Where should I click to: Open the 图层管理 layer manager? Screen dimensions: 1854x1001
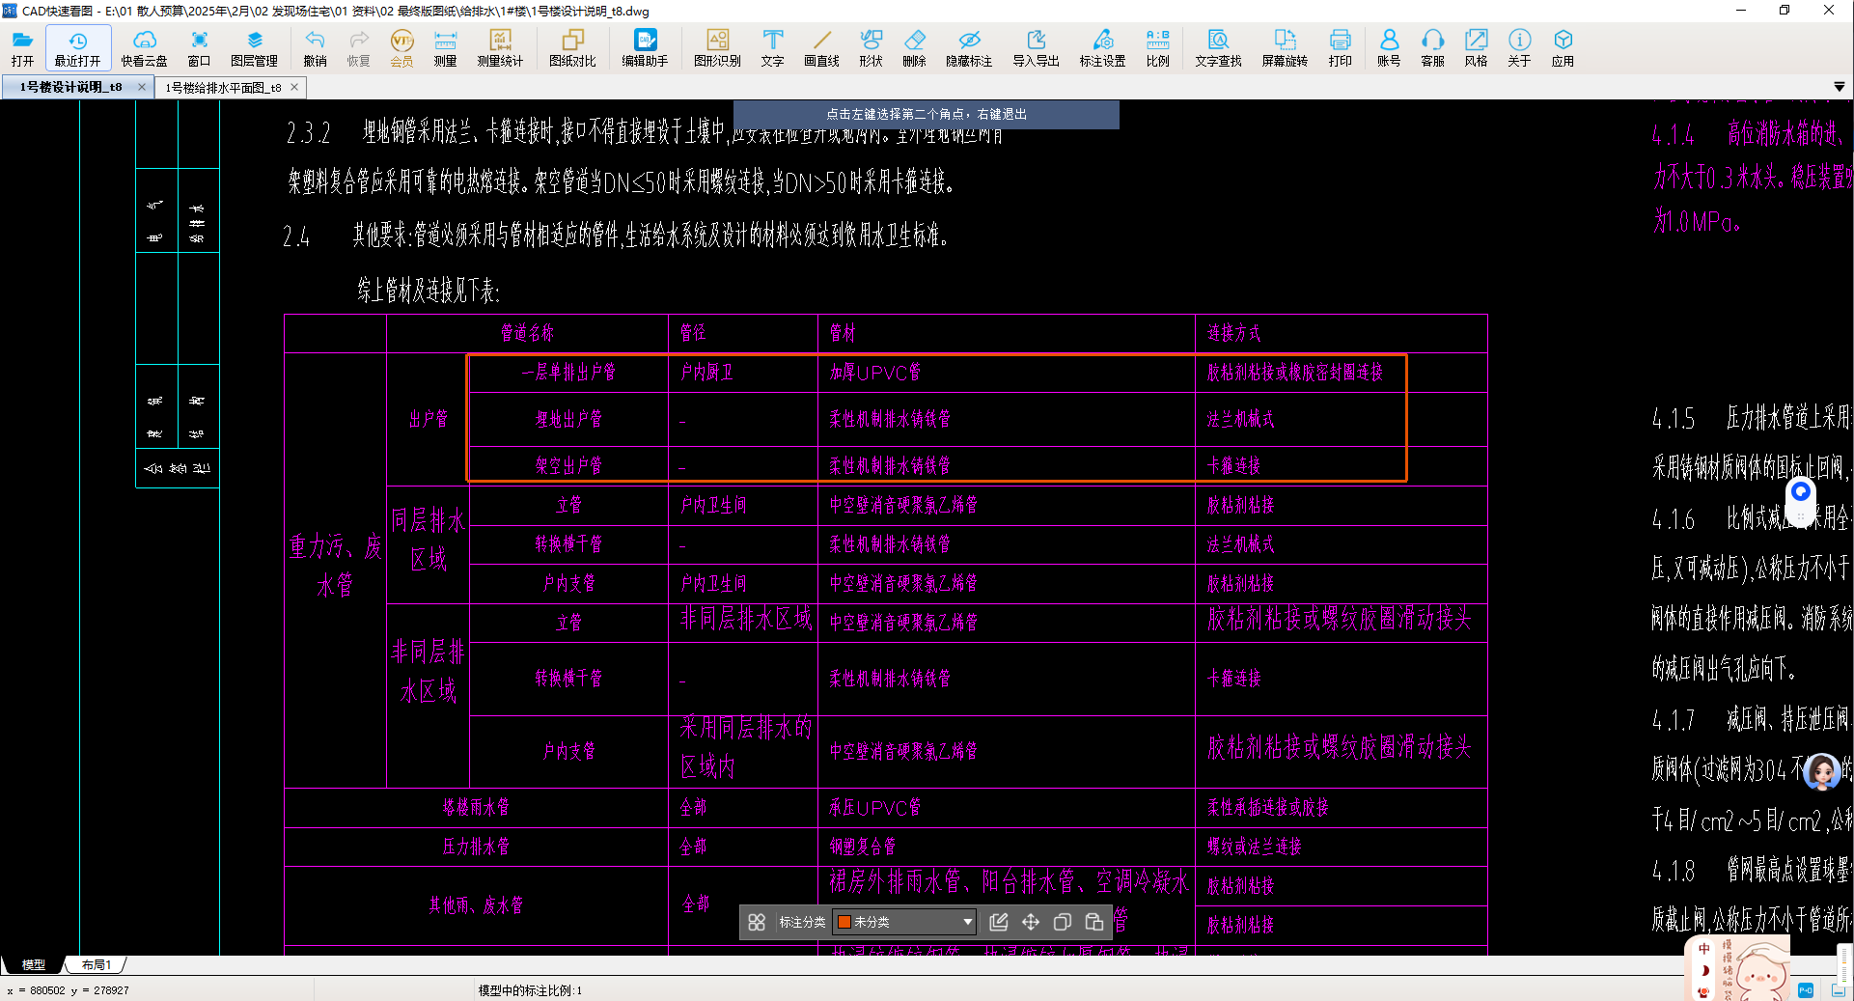click(x=254, y=47)
